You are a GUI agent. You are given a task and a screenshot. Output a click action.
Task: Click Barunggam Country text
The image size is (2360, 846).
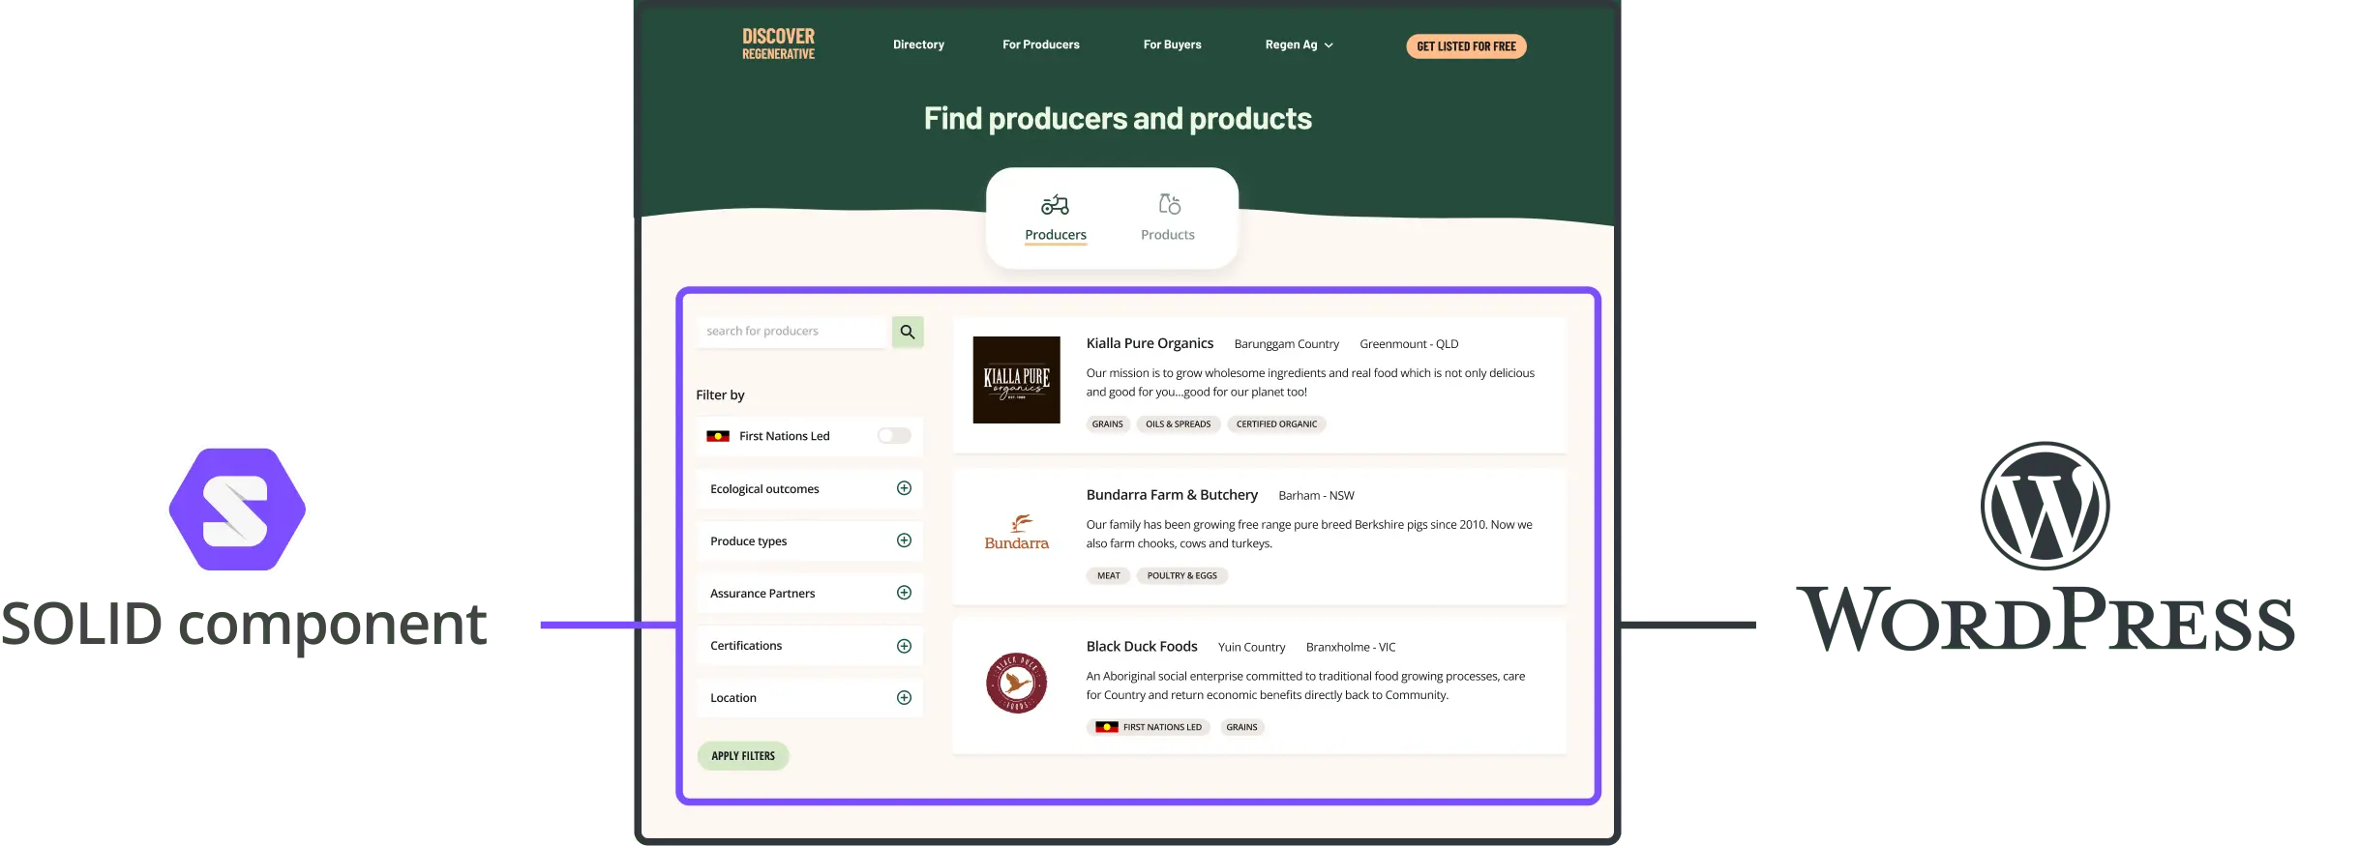1286,344
